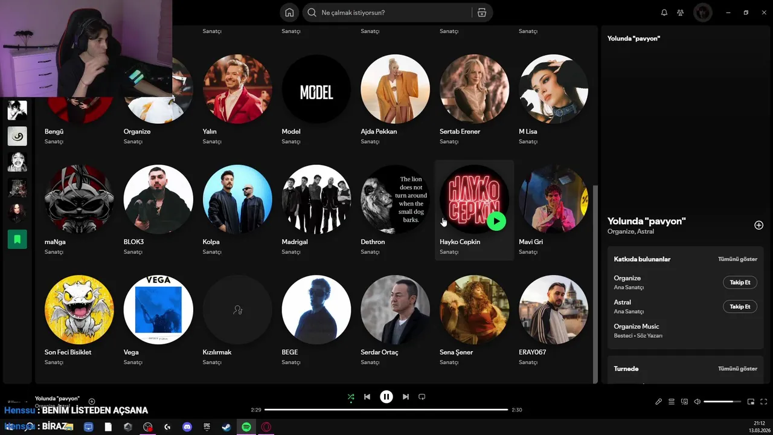Toggle shuffle mode
This screenshot has height=435, width=773.
click(x=351, y=397)
